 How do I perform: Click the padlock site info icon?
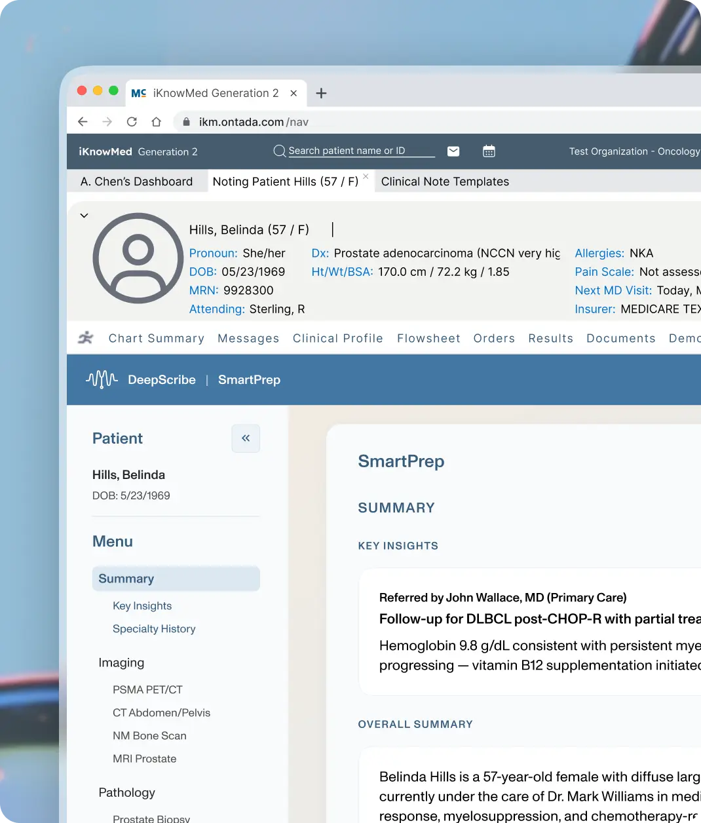point(186,122)
